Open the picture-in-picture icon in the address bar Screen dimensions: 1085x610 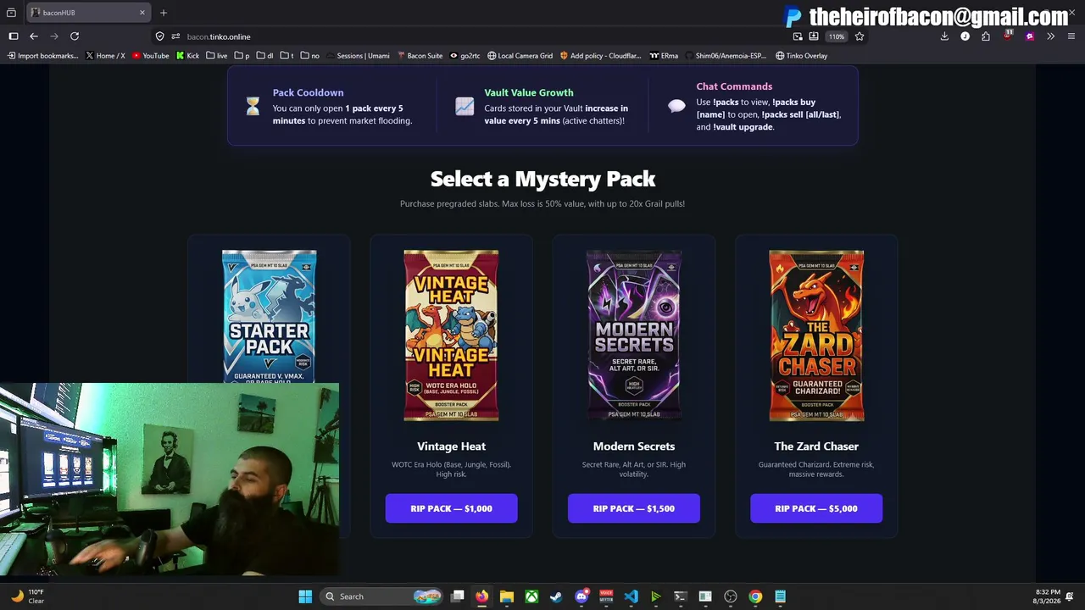(x=798, y=36)
